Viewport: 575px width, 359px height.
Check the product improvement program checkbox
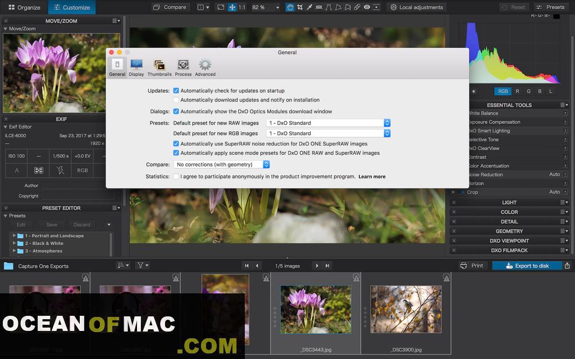(176, 176)
